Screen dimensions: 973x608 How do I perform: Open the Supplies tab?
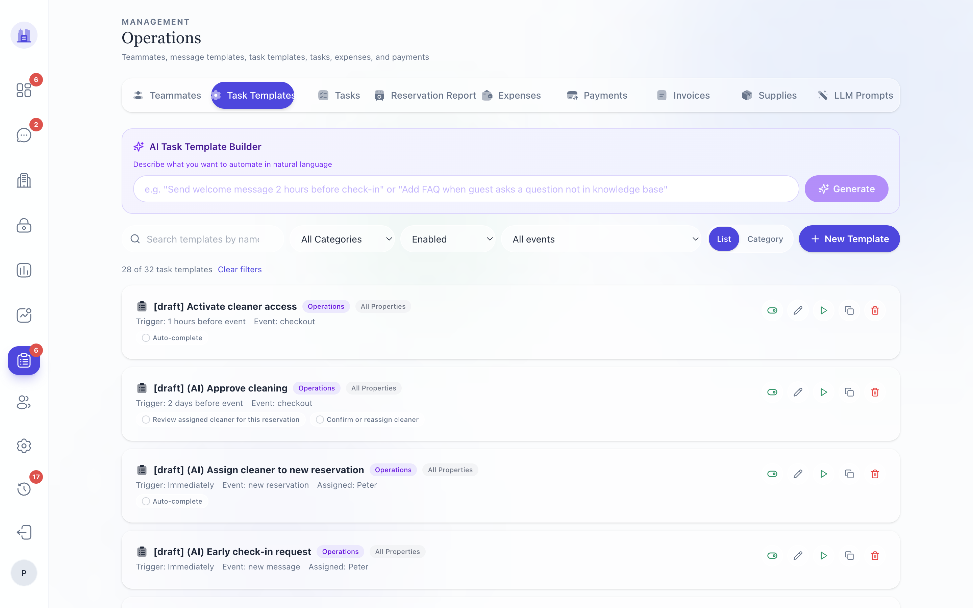point(770,95)
